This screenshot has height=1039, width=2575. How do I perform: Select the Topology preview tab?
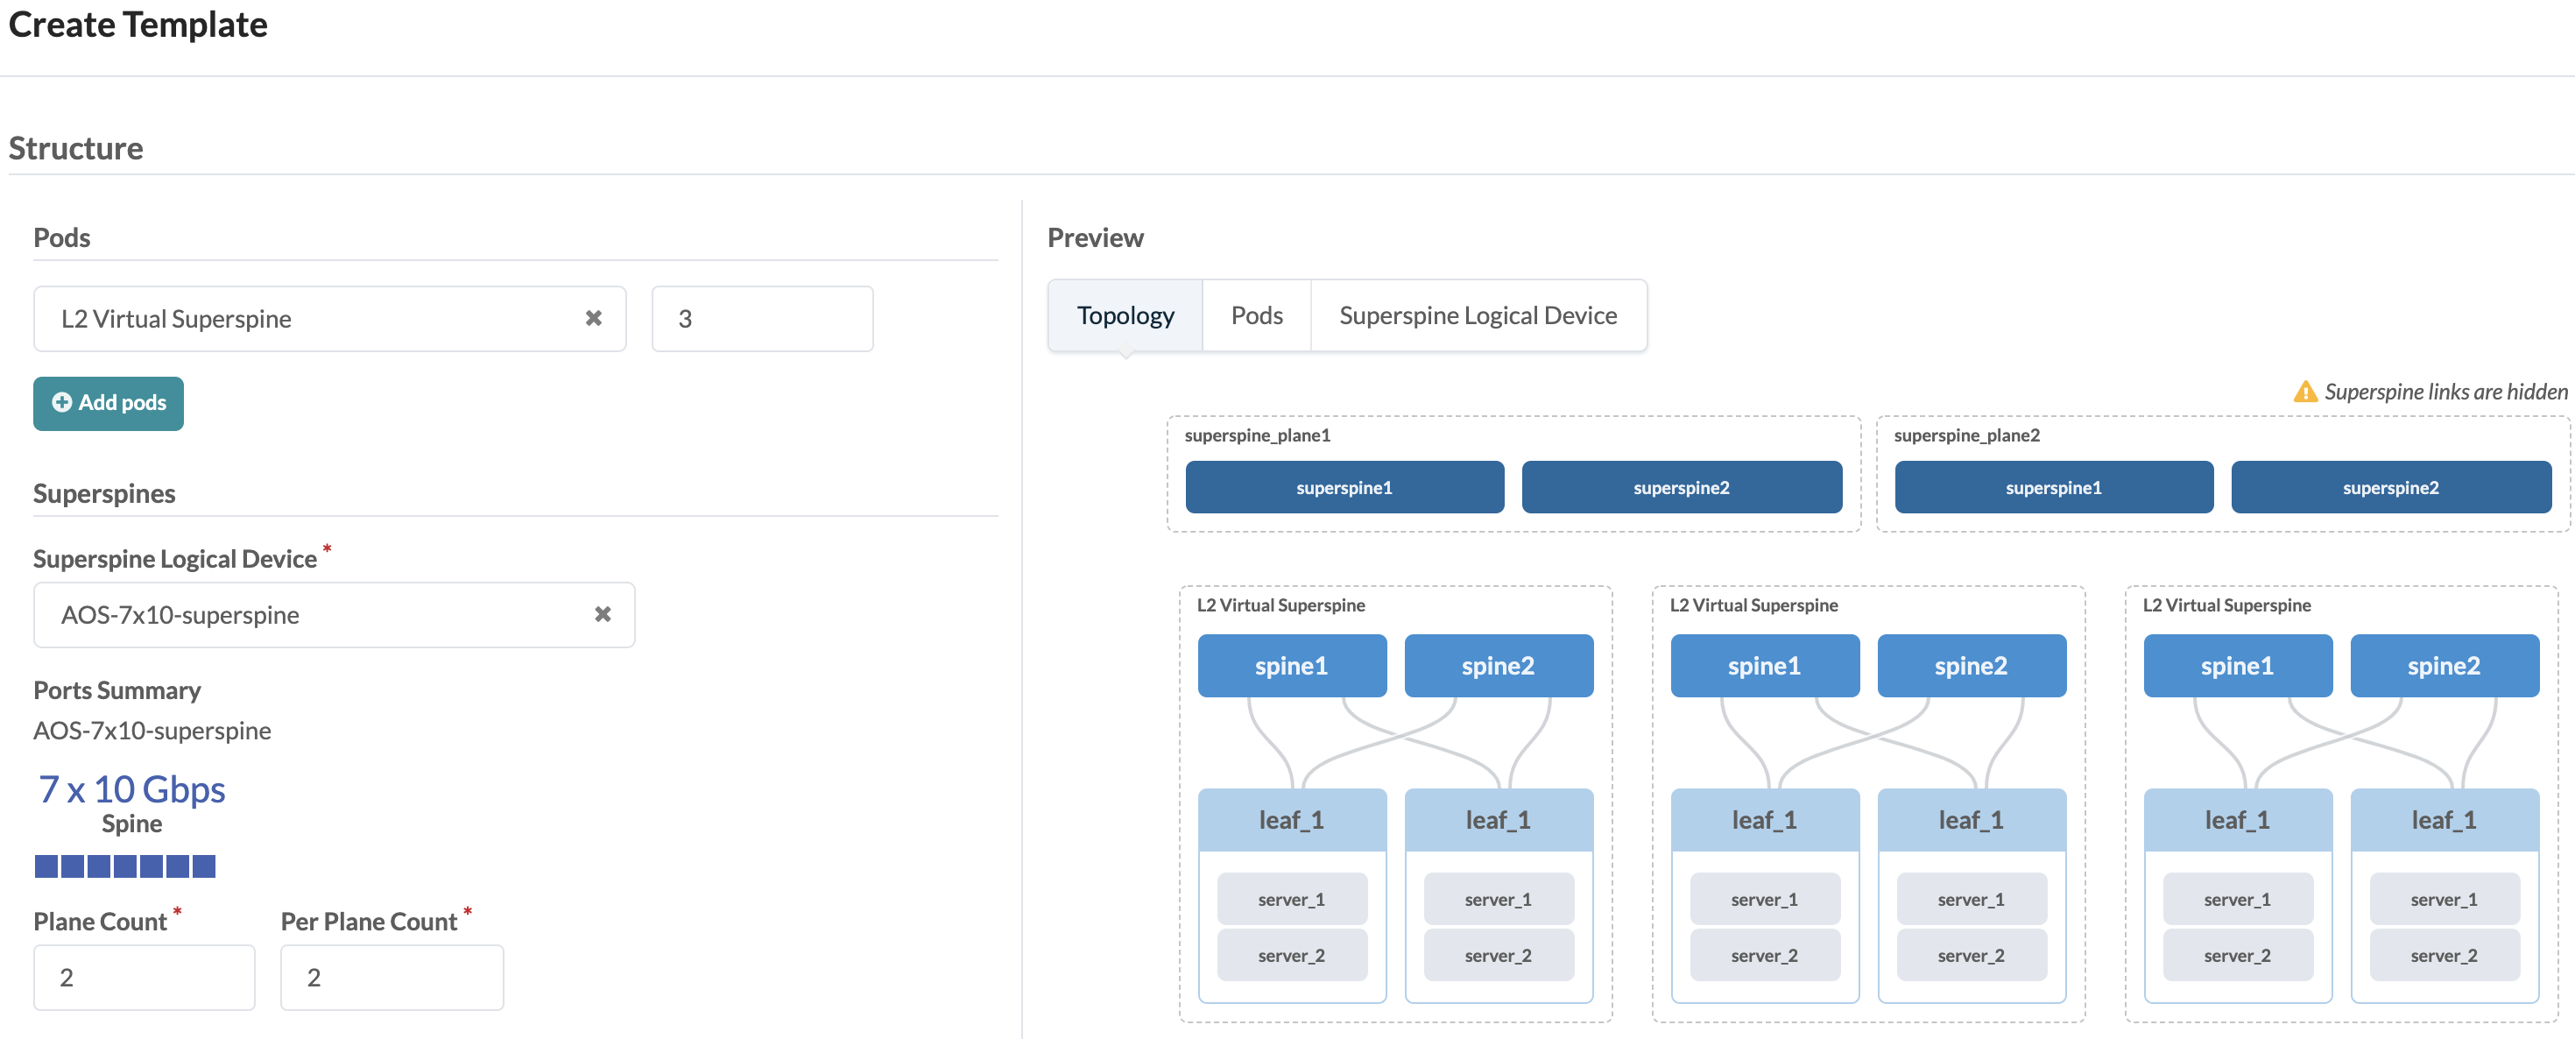pyautogui.click(x=1125, y=315)
